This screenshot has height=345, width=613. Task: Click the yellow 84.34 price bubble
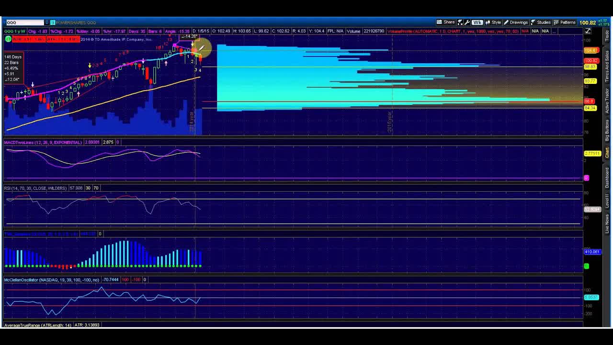[590, 108]
